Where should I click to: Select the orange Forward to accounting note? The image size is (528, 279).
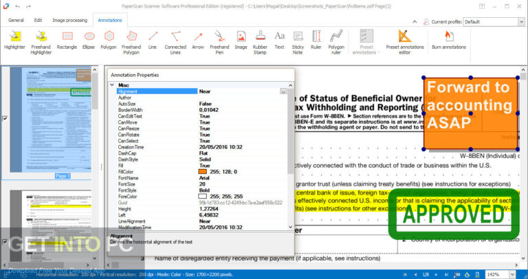(470, 113)
